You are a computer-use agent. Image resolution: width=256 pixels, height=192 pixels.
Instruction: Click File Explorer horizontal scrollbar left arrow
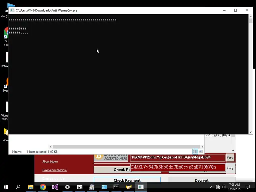click(50, 146)
